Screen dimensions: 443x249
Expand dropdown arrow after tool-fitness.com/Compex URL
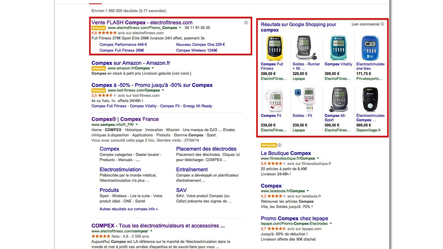tap(163, 91)
